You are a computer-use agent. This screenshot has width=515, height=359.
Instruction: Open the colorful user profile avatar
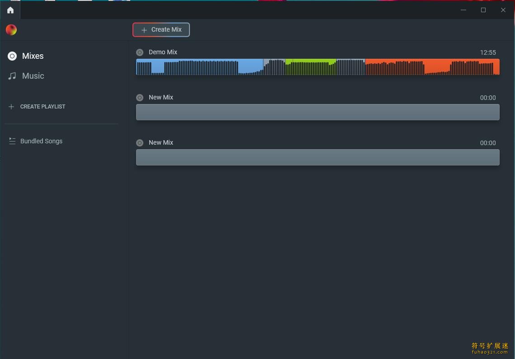(x=11, y=30)
